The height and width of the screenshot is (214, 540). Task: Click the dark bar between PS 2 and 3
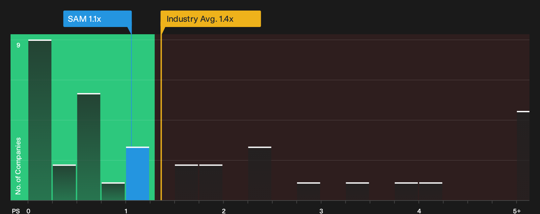tap(260, 174)
